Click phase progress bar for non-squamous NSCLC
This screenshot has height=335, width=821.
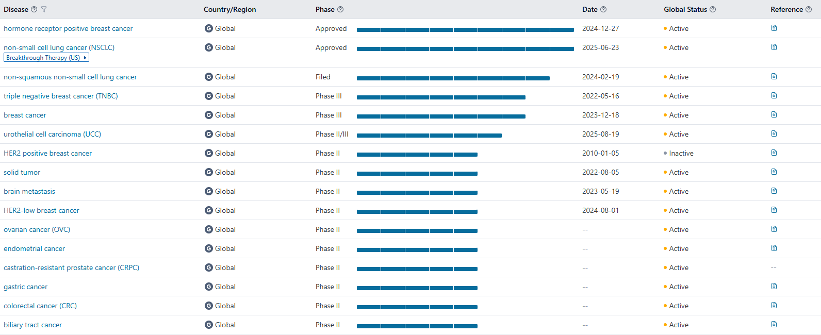point(453,78)
